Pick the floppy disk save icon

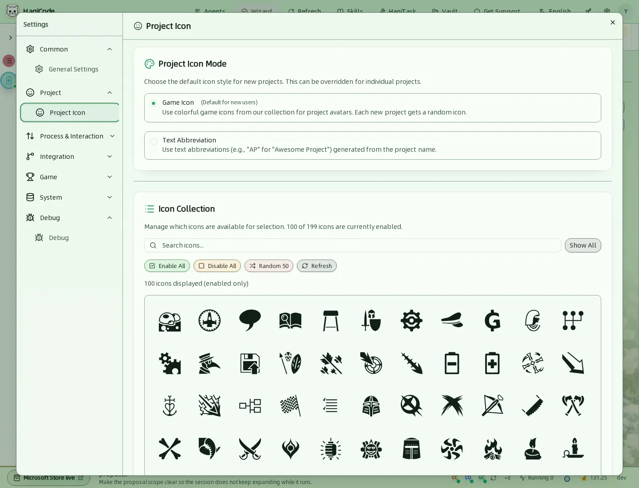[x=250, y=363]
